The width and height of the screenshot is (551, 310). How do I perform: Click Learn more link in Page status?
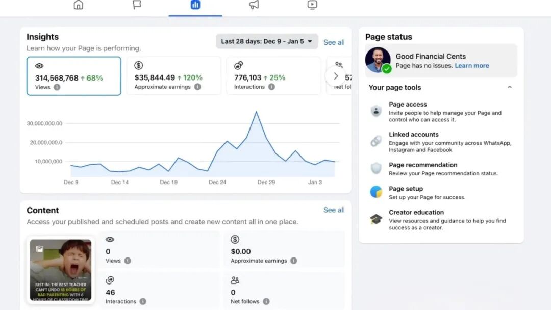[471, 66]
